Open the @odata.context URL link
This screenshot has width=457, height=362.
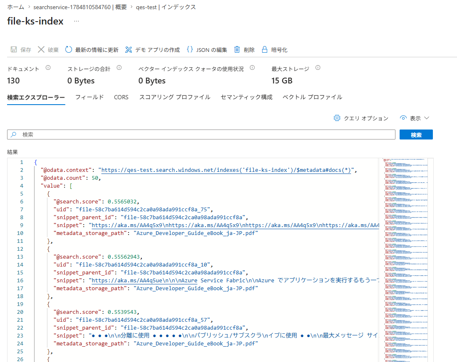tap(226, 170)
